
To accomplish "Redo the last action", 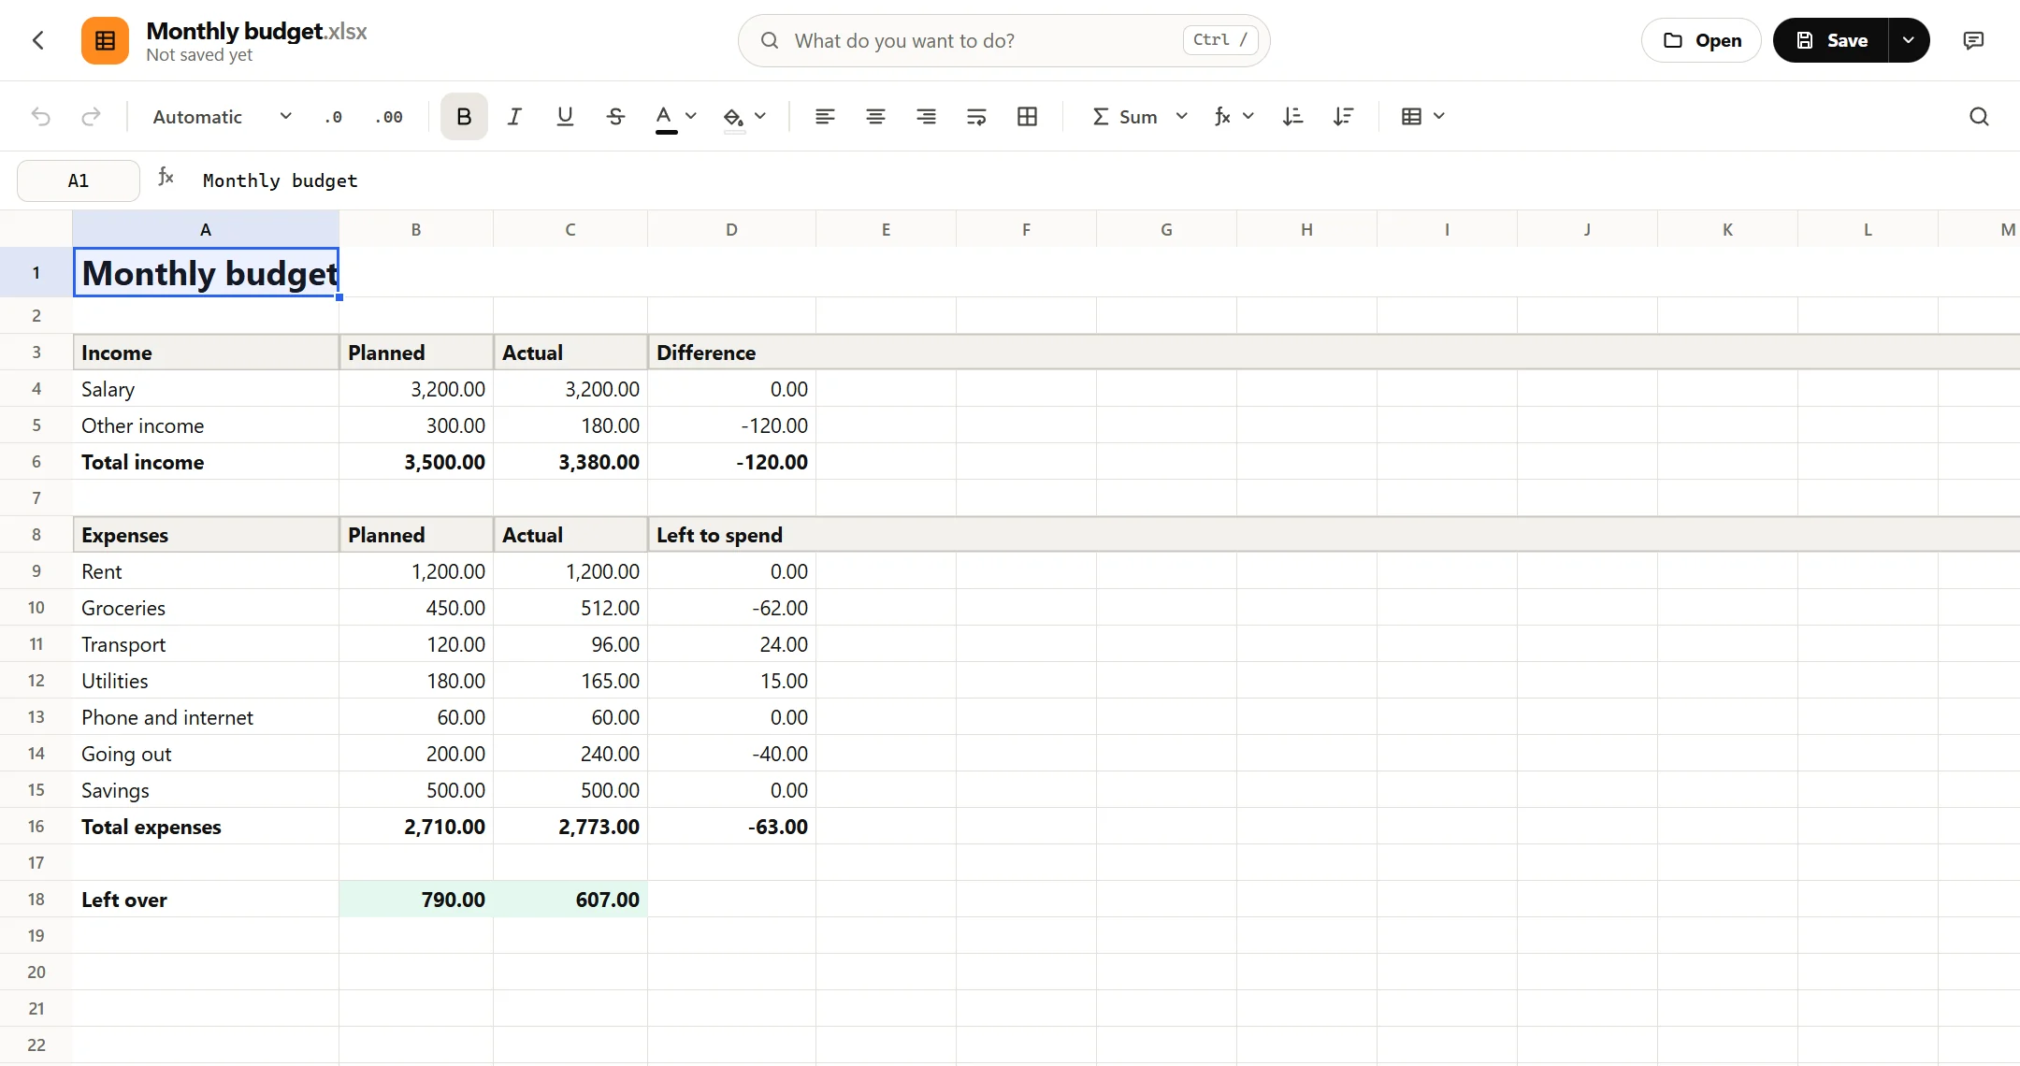I will 91,116.
